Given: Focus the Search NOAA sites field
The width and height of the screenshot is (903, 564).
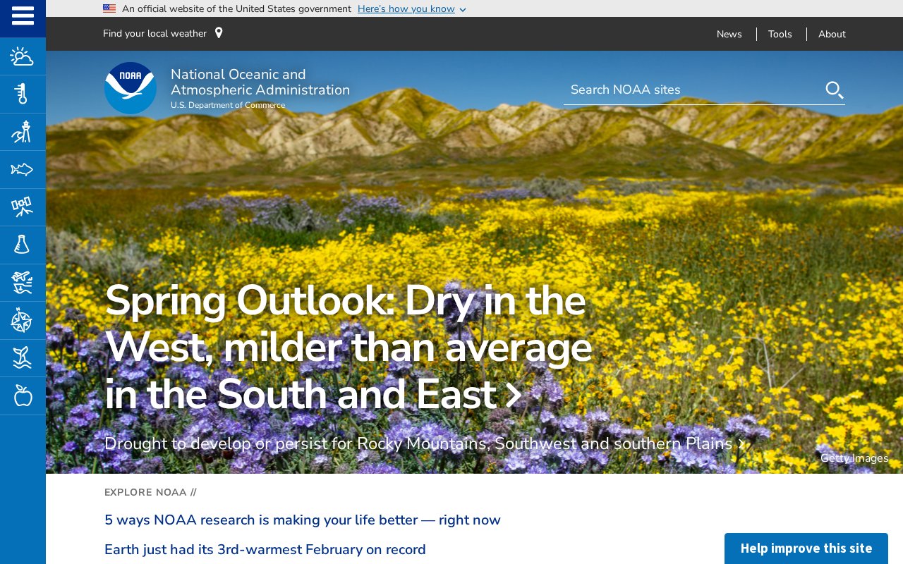Looking at the screenshot, I should (693, 90).
